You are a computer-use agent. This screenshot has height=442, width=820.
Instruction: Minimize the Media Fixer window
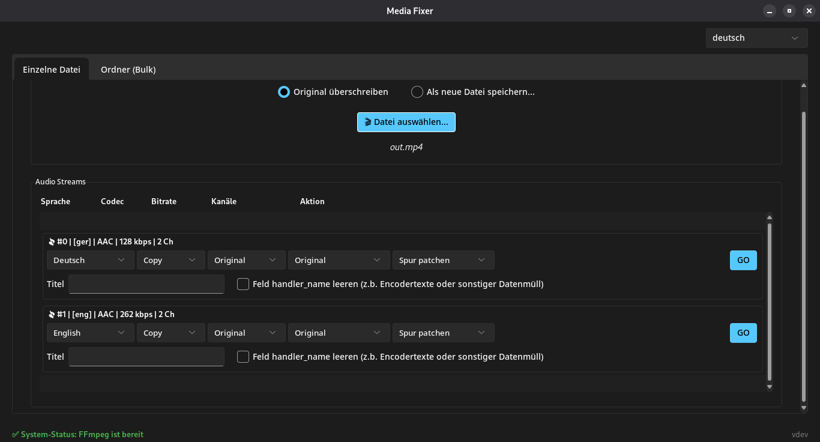[x=770, y=11]
